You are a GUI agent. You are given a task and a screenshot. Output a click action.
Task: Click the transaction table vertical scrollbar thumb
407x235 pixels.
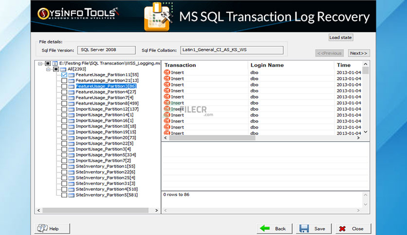click(366, 71)
